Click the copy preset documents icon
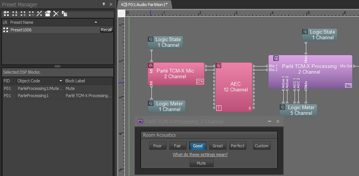This screenshot has height=176, width=359. pos(64,14)
